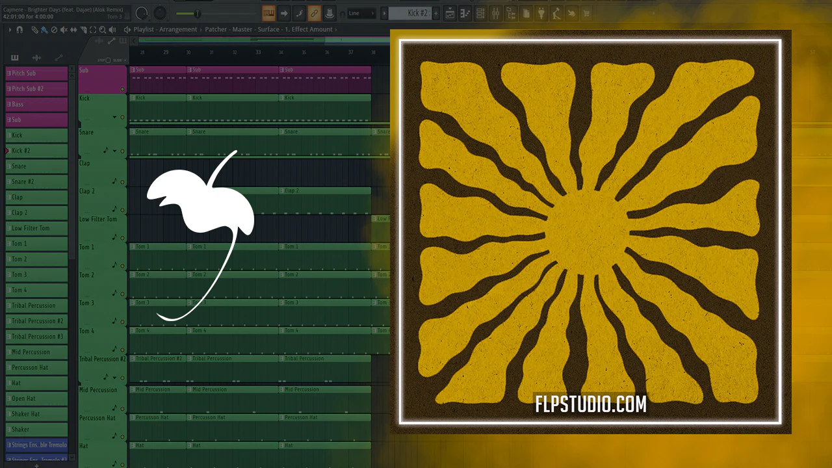Expand the Kick track group arrow
Viewport: 832px width, 468px height.
click(x=115, y=118)
